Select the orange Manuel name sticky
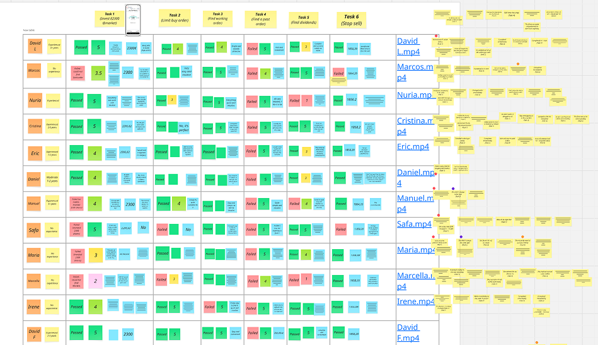598x345 pixels. click(x=33, y=204)
